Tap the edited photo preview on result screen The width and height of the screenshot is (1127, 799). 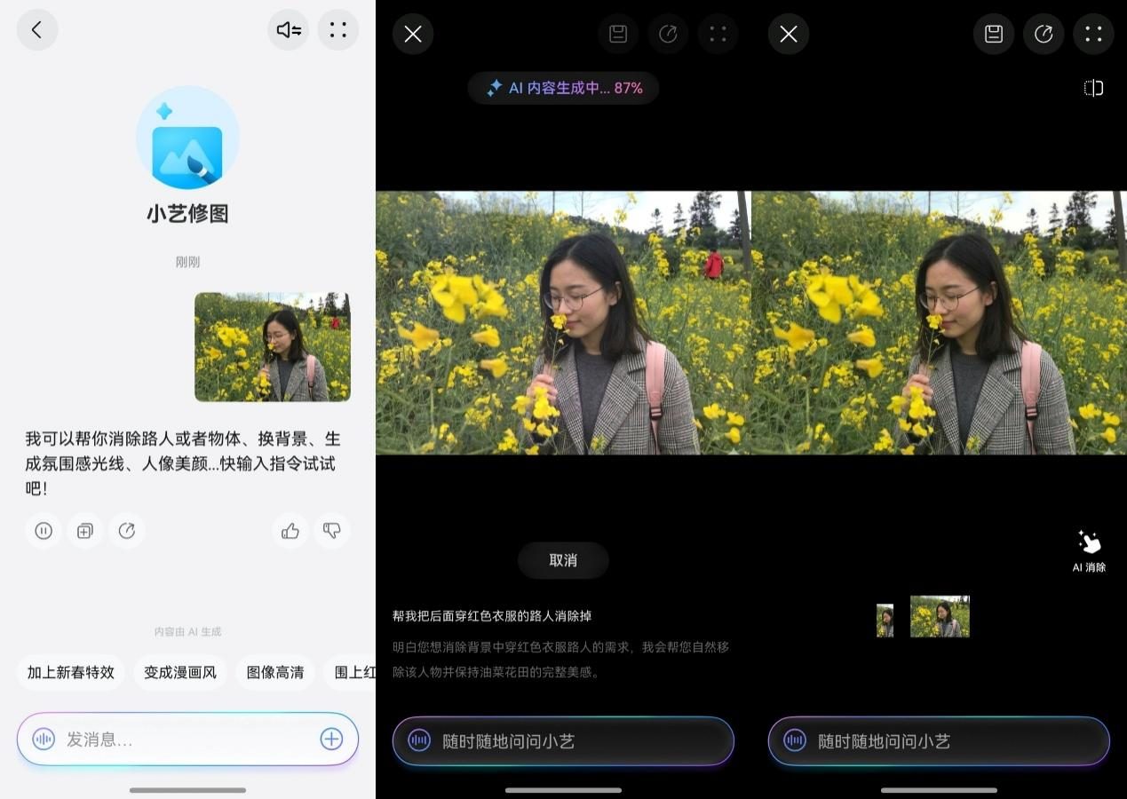click(939, 323)
